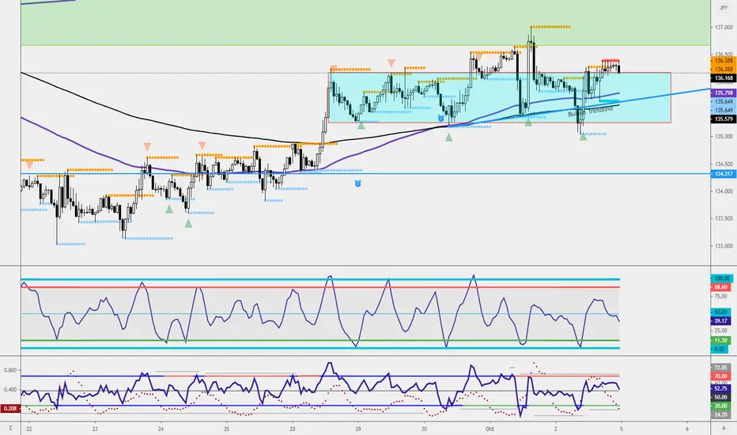The image size is (737, 435).
Task: Click the 23 date on the time axis
Action: [x=95, y=429]
